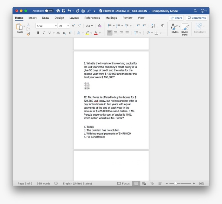The height and width of the screenshot is (204, 222).
Task: Click the 939 words counter
Action: point(43,183)
